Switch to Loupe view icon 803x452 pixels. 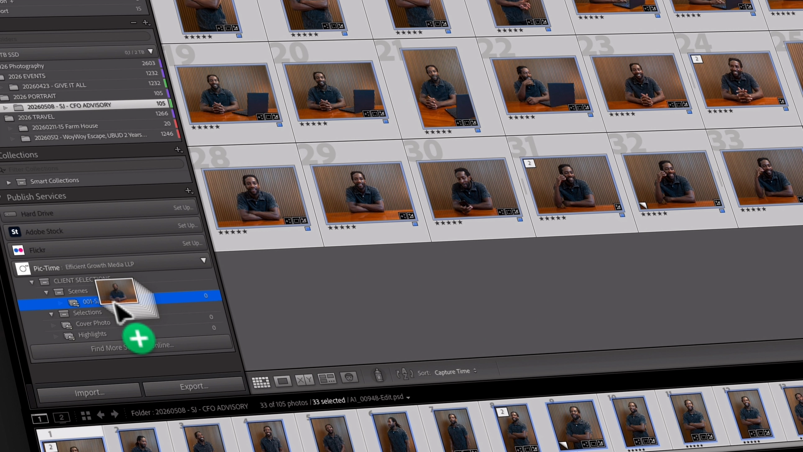283,381
